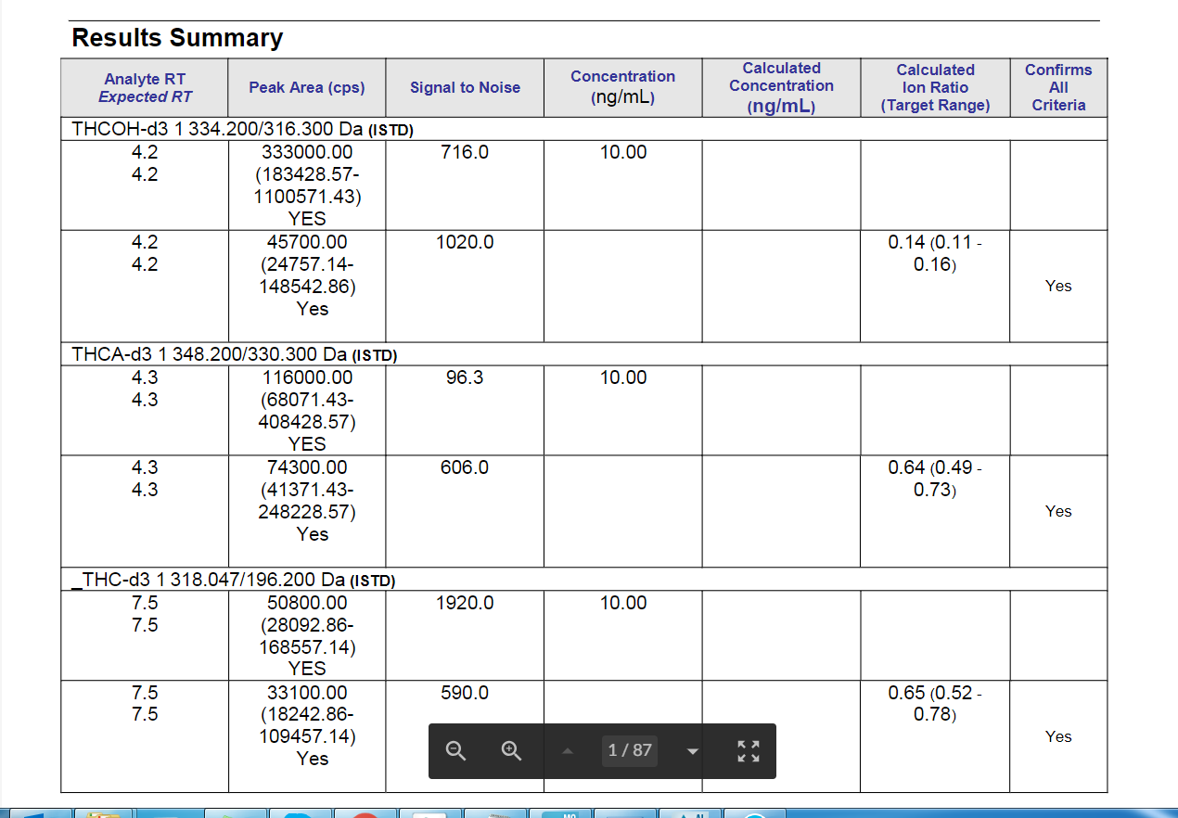Click the Calculated Ion Ratio column header
Image resolution: width=1178 pixels, height=818 pixels.
pos(935,87)
